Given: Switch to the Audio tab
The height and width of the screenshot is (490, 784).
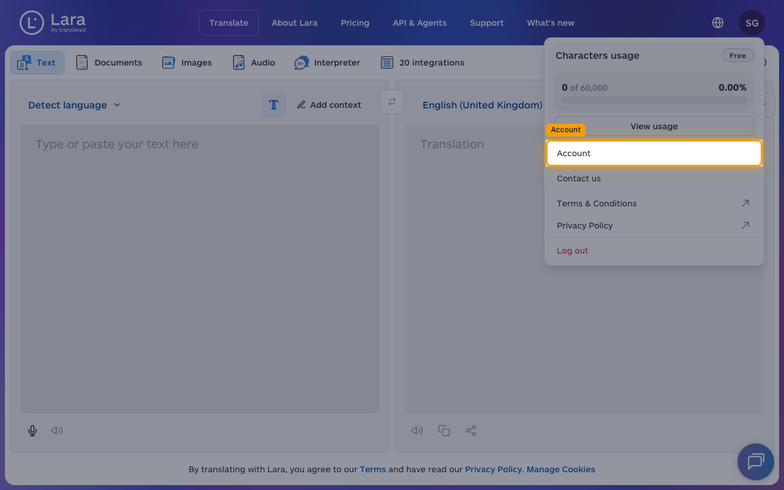Looking at the screenshot, I should click(254, 62).
